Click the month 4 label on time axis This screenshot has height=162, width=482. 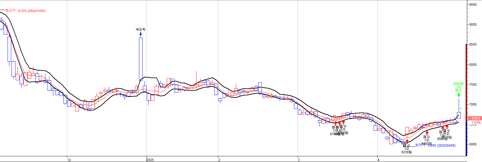(x=378, y=160)
